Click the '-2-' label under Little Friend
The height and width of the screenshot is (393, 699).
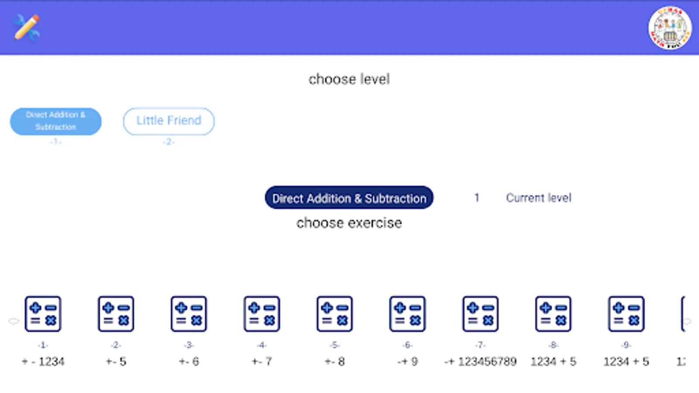169,142
